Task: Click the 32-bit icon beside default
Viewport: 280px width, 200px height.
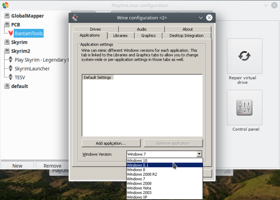Action: pyautogui.click(x=7, y=86)
